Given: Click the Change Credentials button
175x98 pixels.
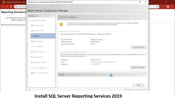Looking at the screenshot, I should [x=138, y=67].
